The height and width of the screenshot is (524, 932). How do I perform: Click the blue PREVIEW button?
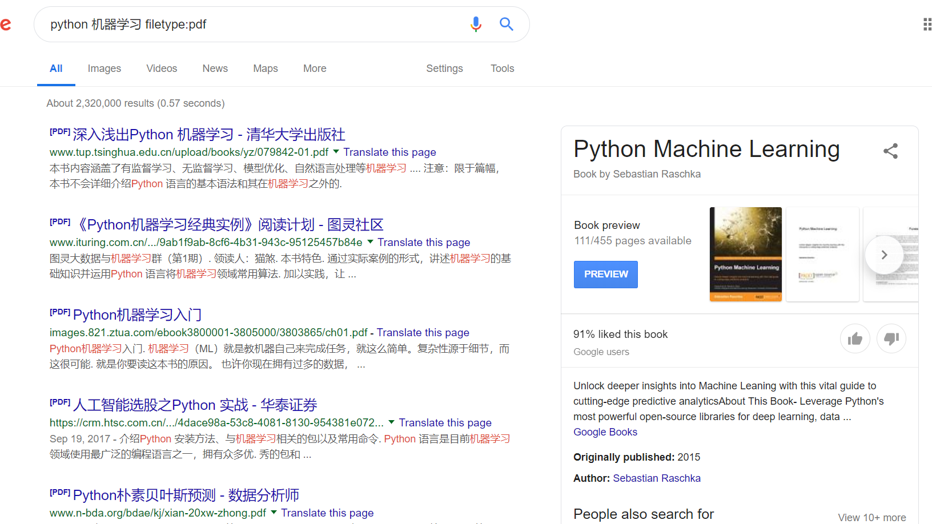click(x=605, y=275)
